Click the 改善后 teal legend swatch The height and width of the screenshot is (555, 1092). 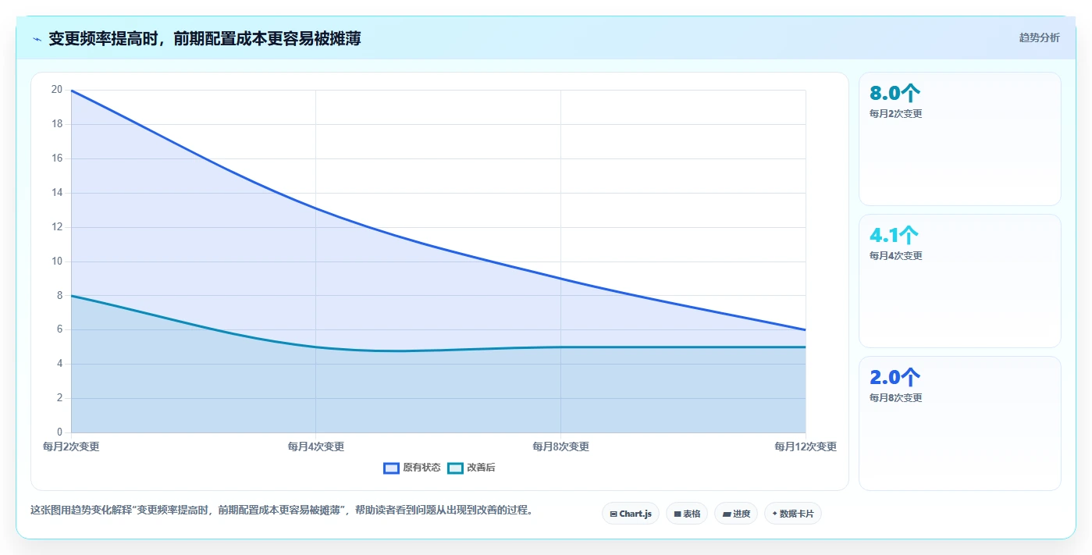(455, 468)
